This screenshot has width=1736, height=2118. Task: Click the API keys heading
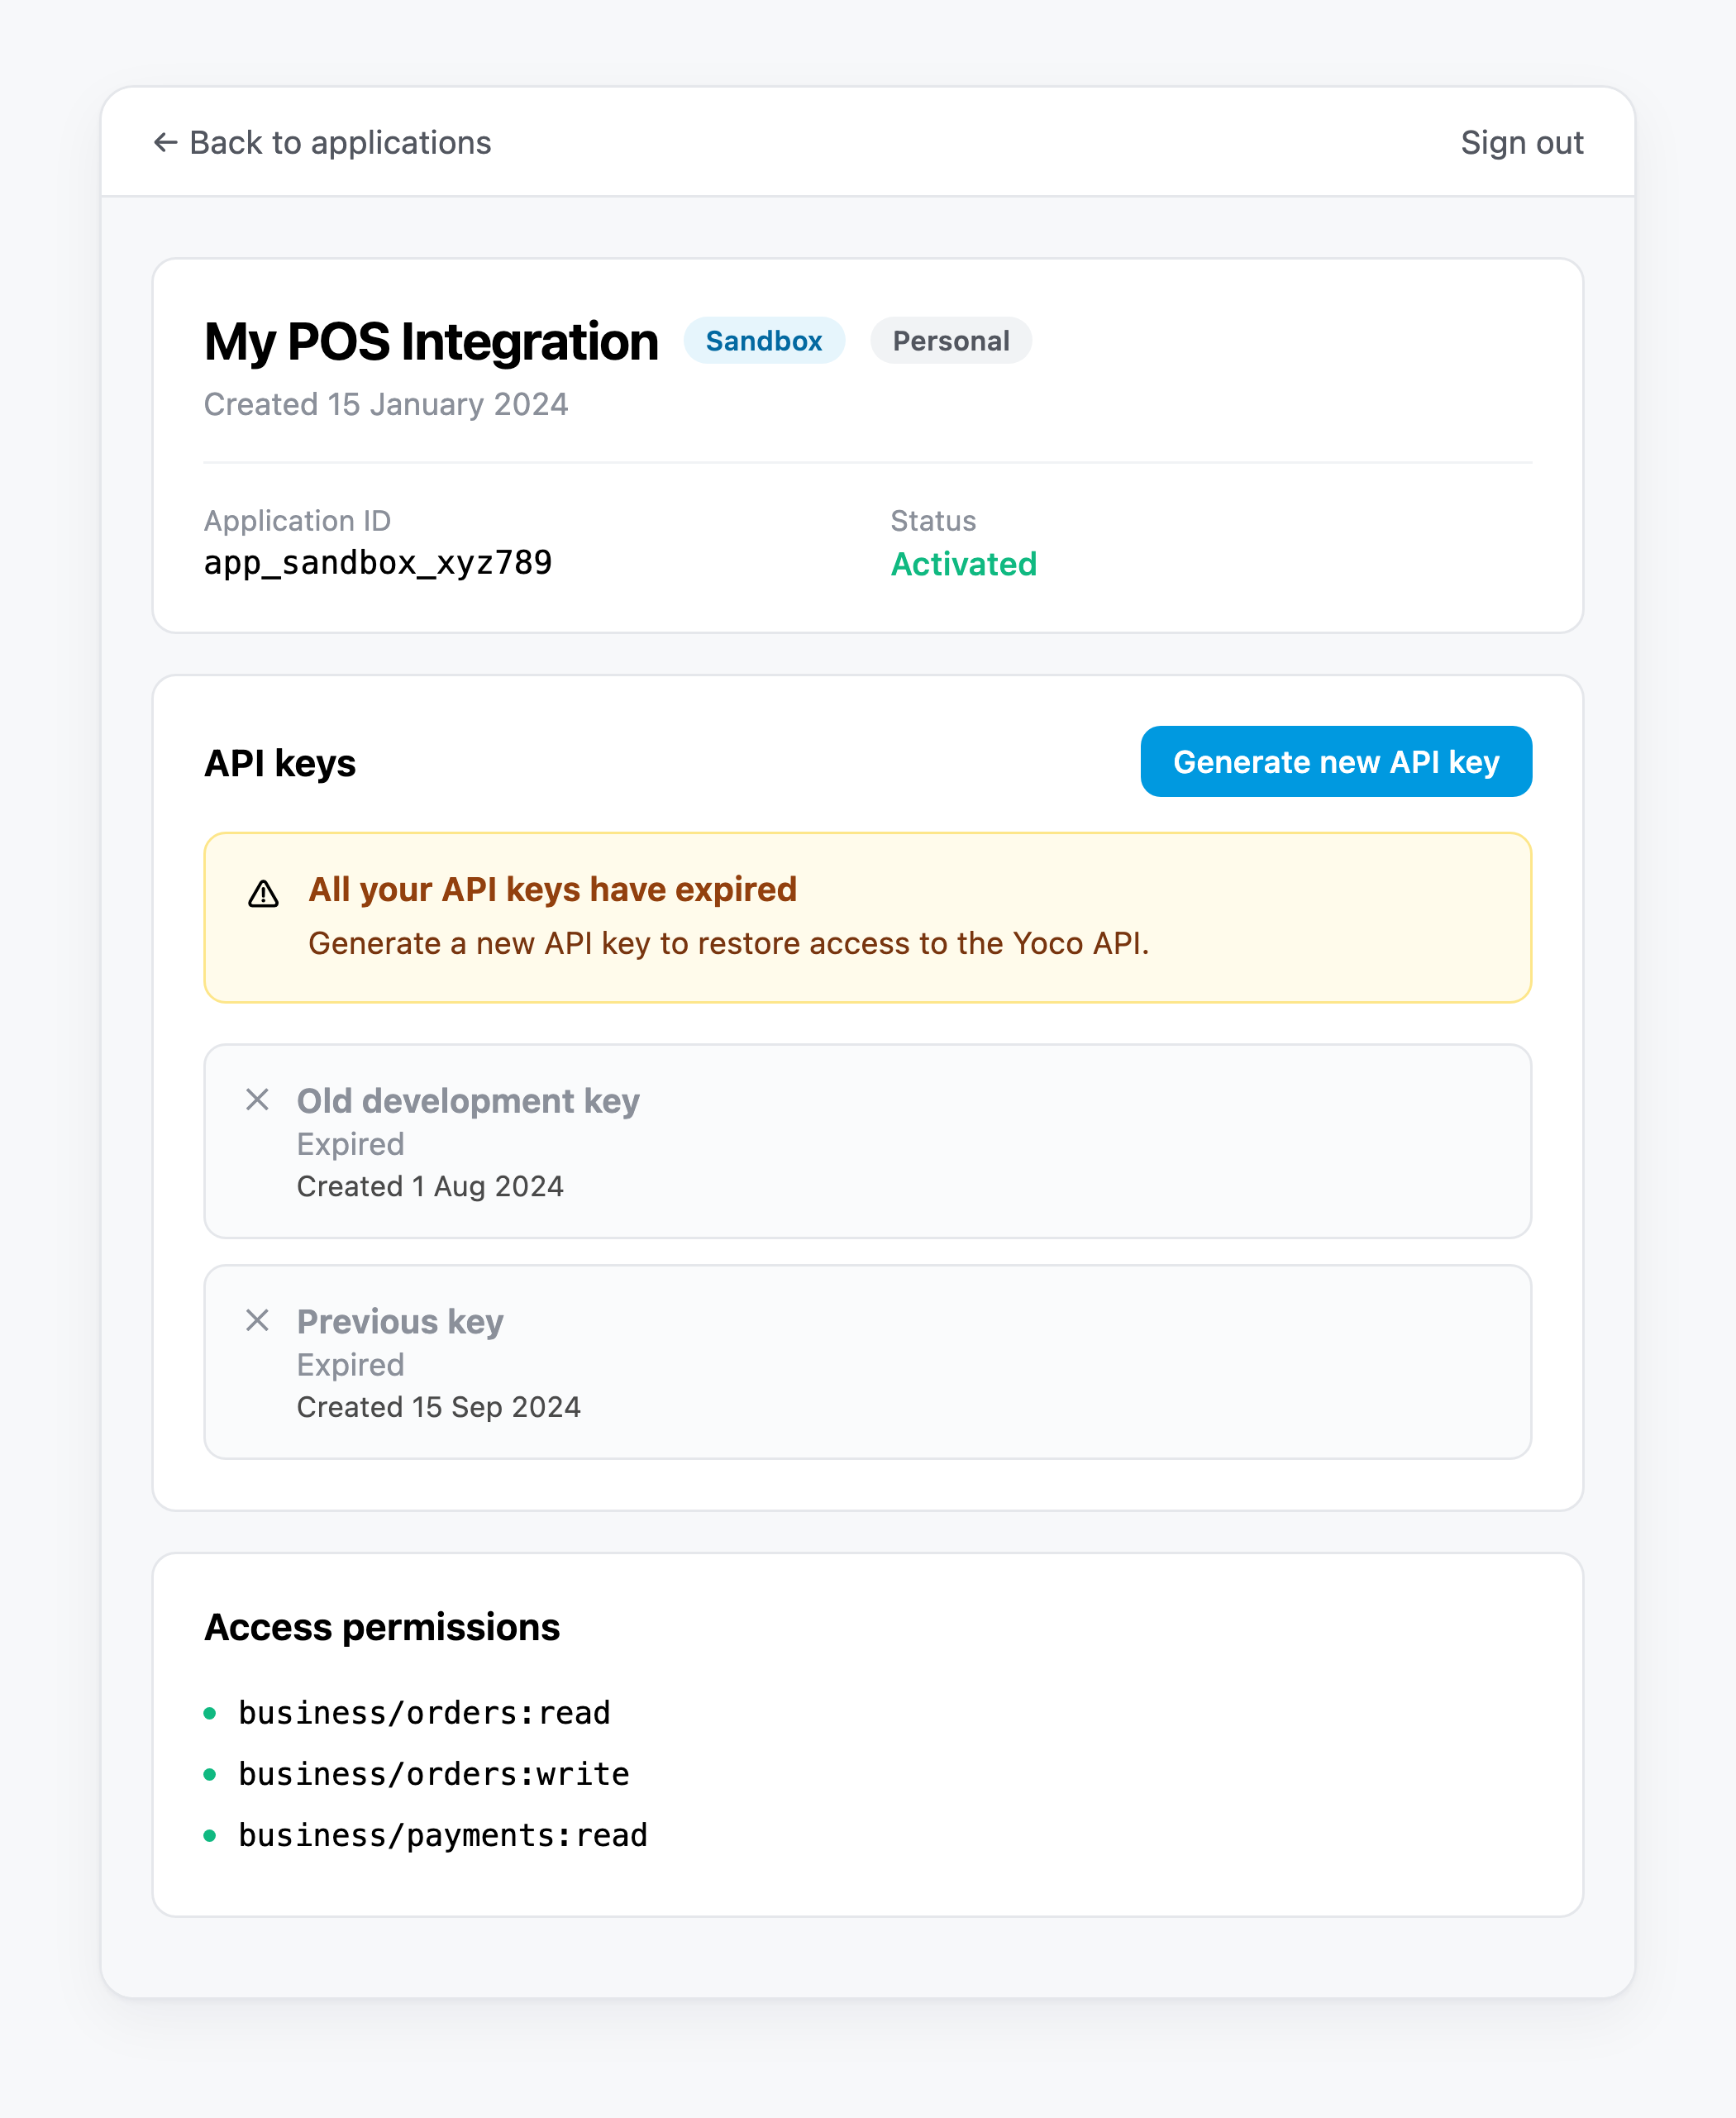[x=280, y=763]
